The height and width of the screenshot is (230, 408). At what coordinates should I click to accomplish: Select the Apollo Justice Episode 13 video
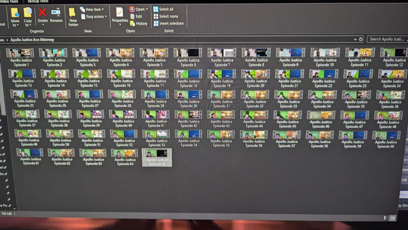(x=22, y=78)
